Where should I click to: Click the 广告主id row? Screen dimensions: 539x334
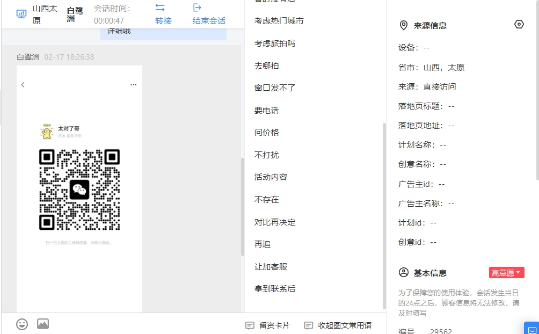(x=421, y=184)
